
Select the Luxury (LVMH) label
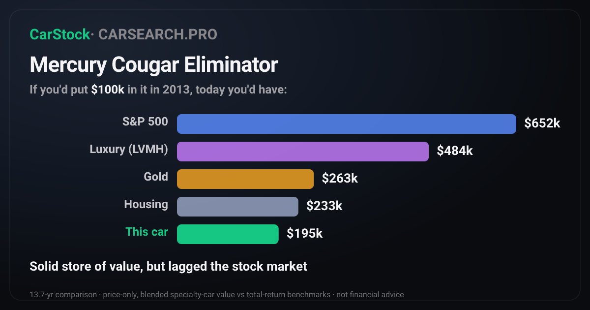pos(129,149)
